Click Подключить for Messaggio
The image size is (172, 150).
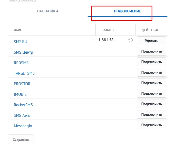point(152,125)
